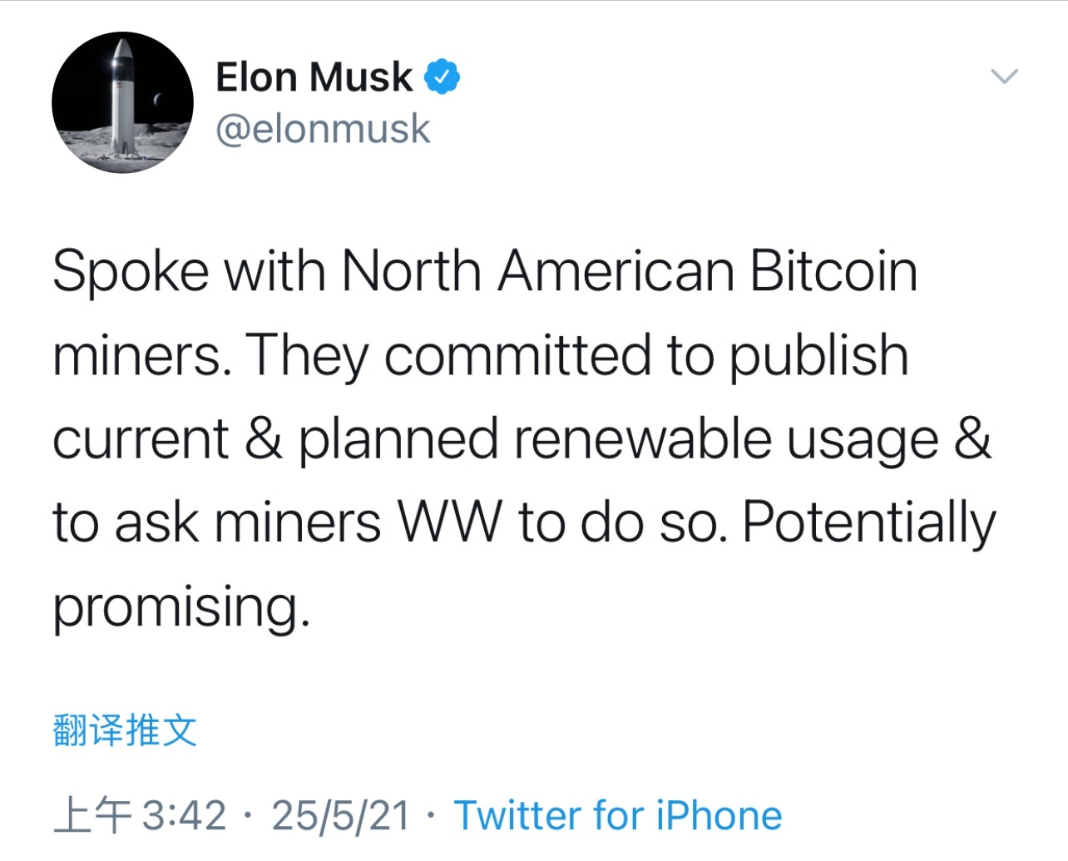This screenshot has width=1068, height=861.
Task: Open the @elonmusk handle
Action: point(323,129)
